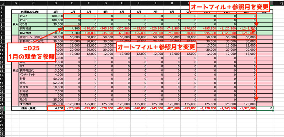Select column C header

[x=33, y=3]
